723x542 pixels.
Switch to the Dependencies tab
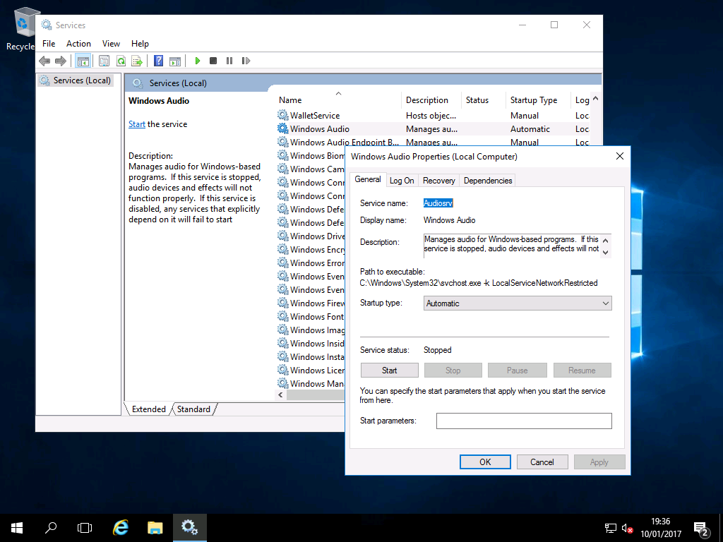click(488, 181)
